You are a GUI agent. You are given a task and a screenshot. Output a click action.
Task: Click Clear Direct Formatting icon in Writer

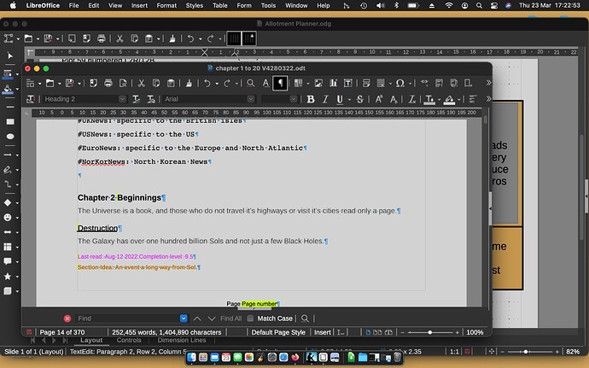pos(412,99)
